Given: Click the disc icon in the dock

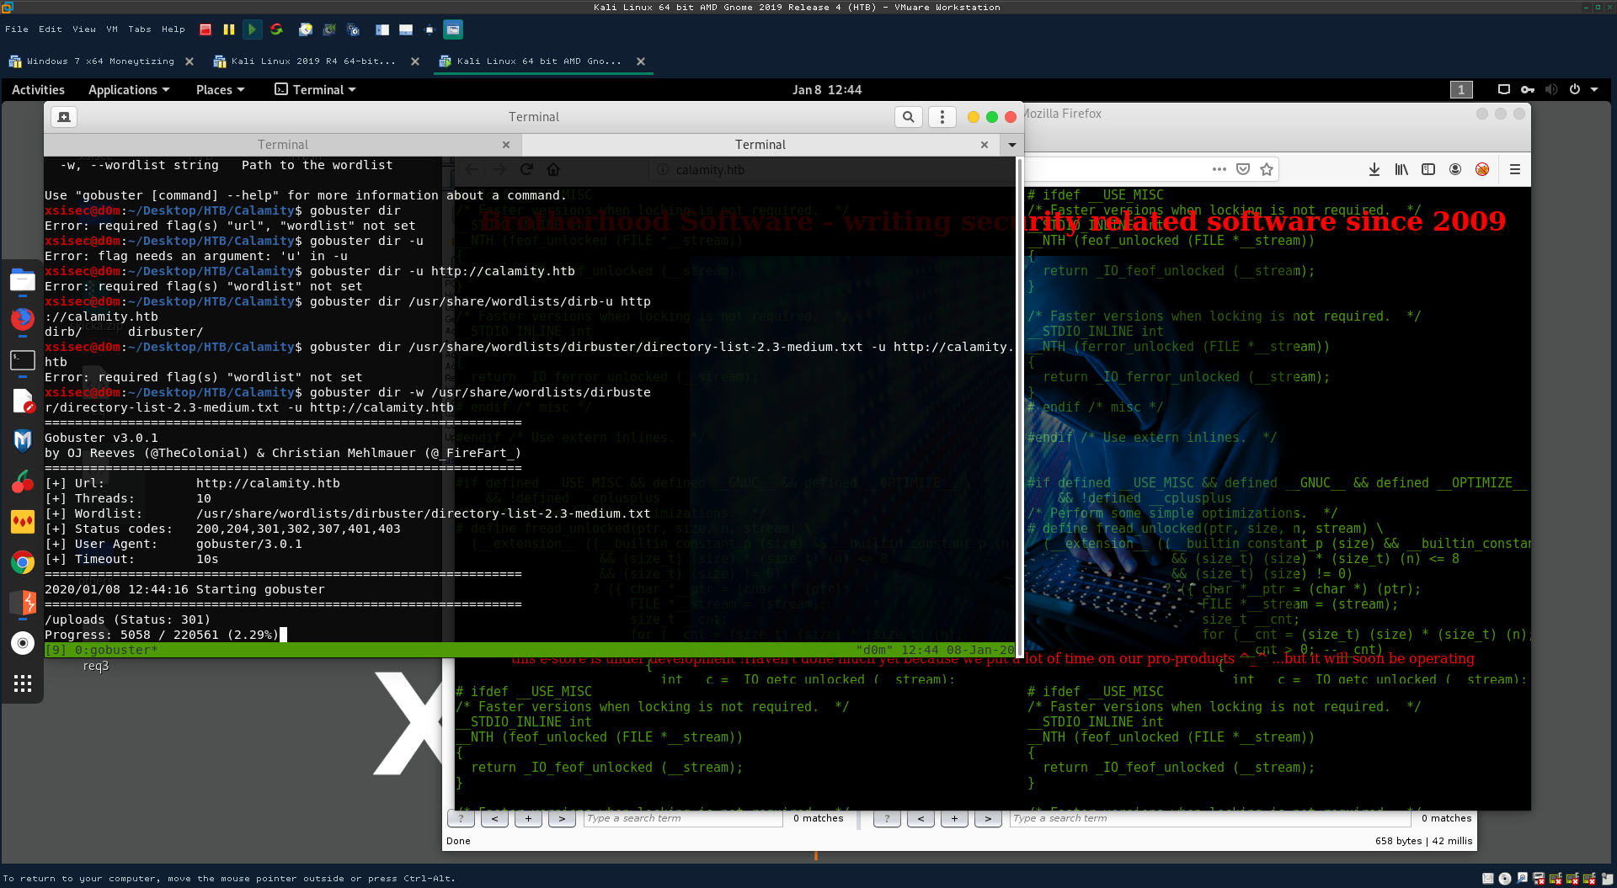Looking at the screenshot, I should [23, 643].
